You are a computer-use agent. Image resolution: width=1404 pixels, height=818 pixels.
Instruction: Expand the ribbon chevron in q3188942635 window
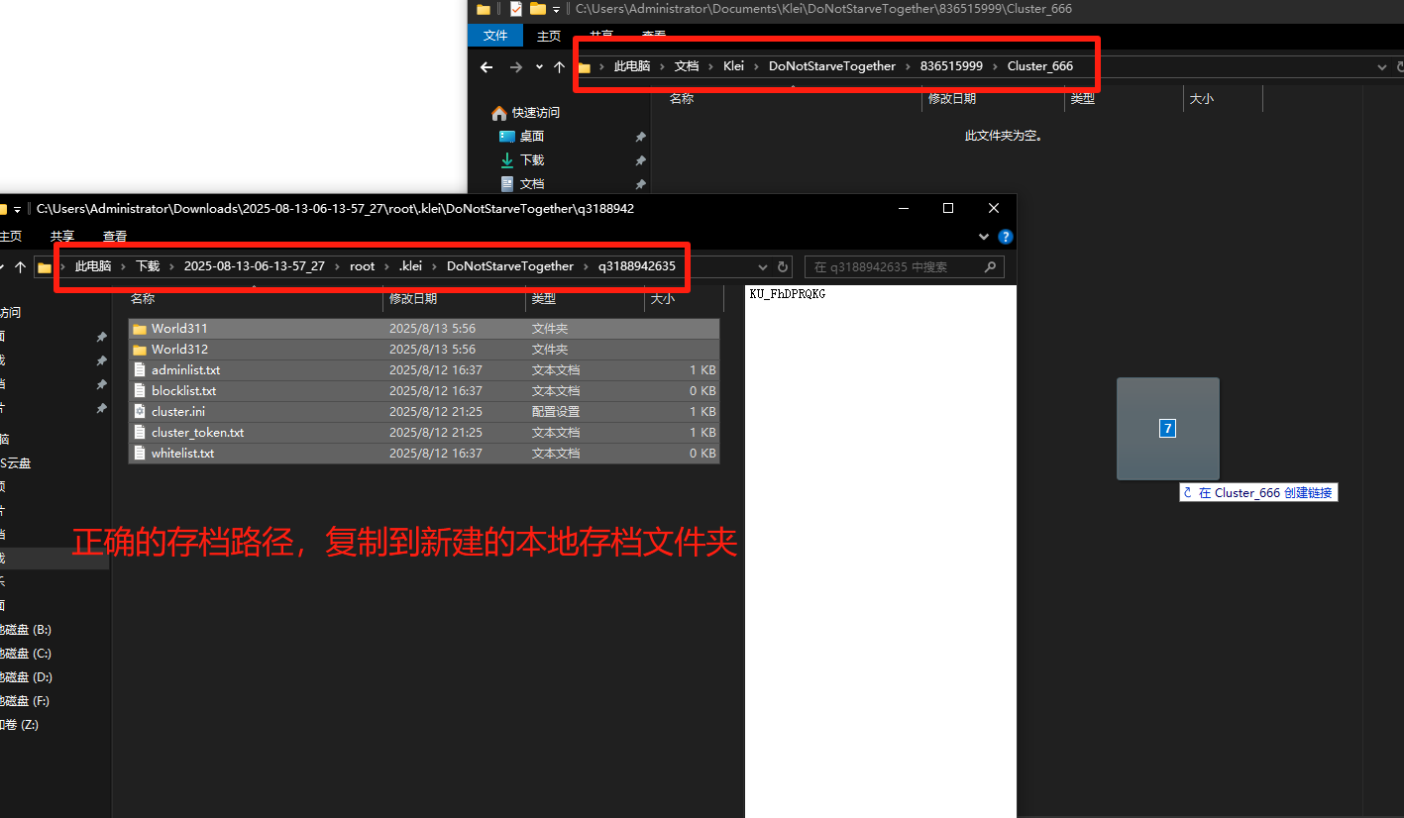pos(984,237)
